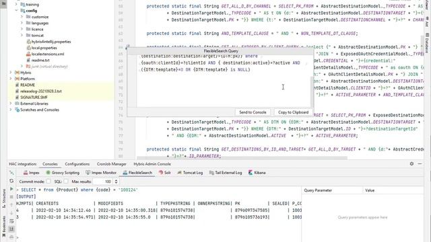Expand the Hybris module node
Screen dimensions: 431x242
pyautogui.click(x=11, y=73)
